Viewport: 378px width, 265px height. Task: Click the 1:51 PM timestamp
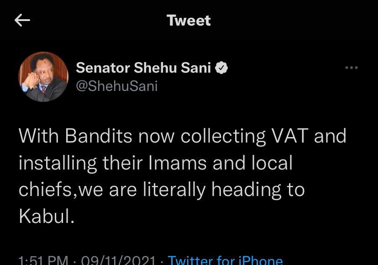[43, 260]
